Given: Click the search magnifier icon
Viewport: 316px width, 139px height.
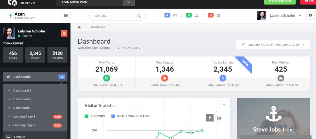Looking at the screenshot, I should tap(139, 16).
